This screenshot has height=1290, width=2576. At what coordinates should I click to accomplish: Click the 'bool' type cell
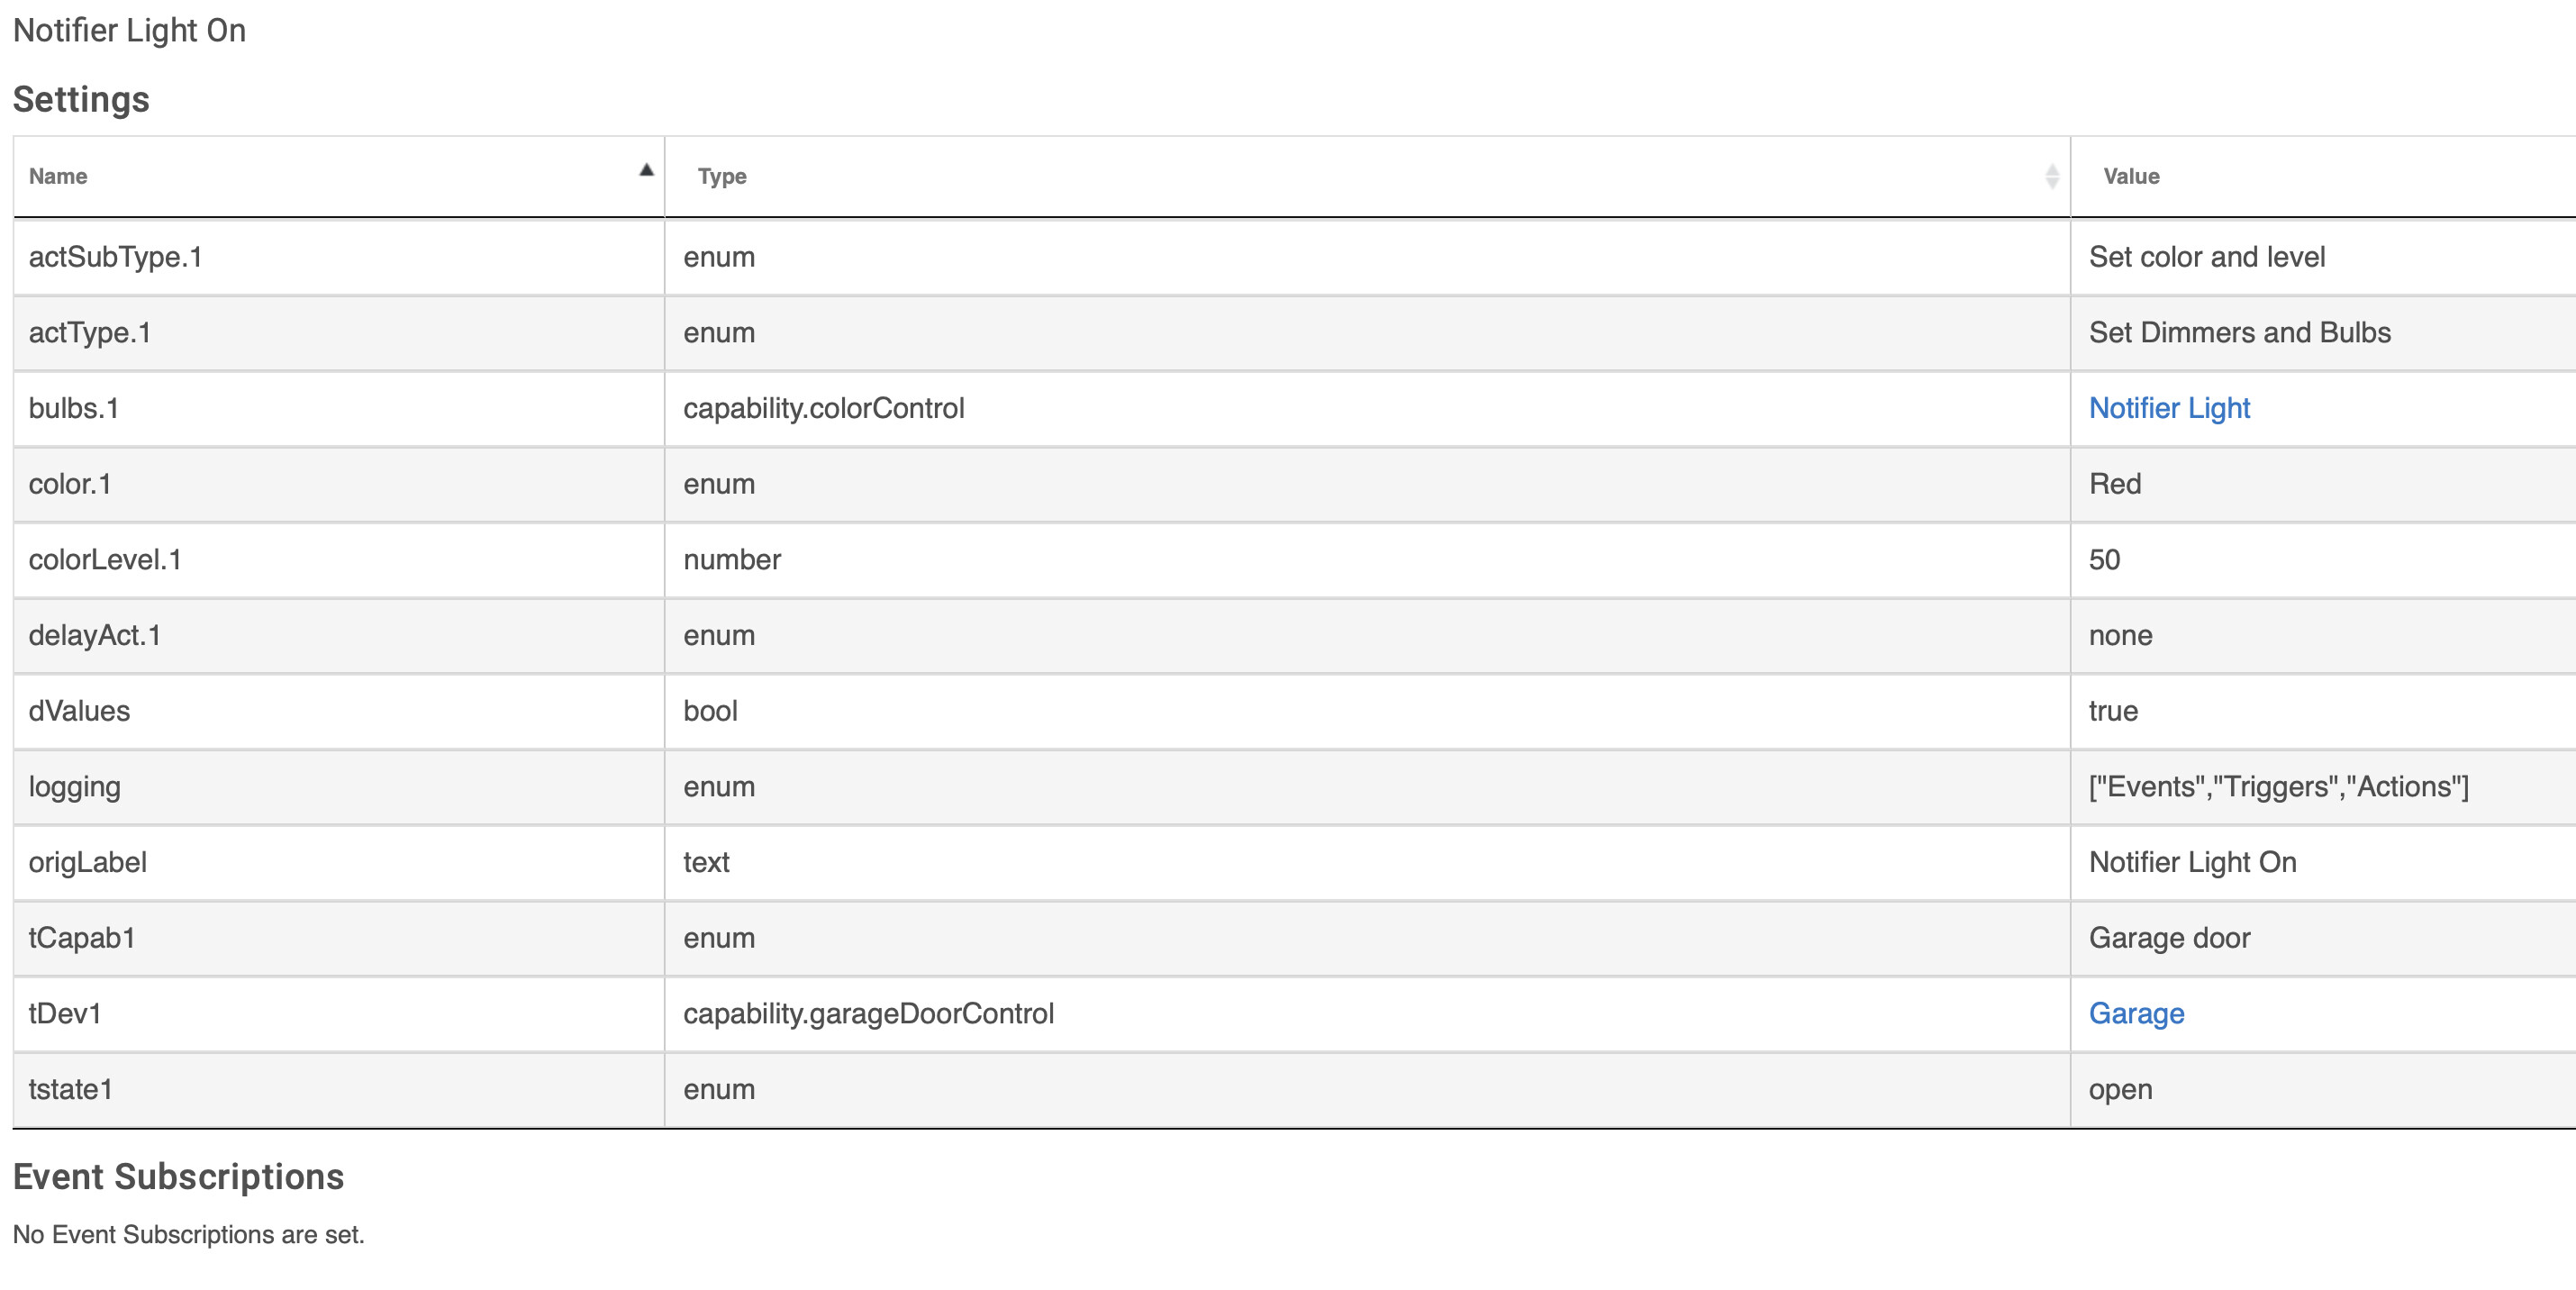[x=1367, y=711]
